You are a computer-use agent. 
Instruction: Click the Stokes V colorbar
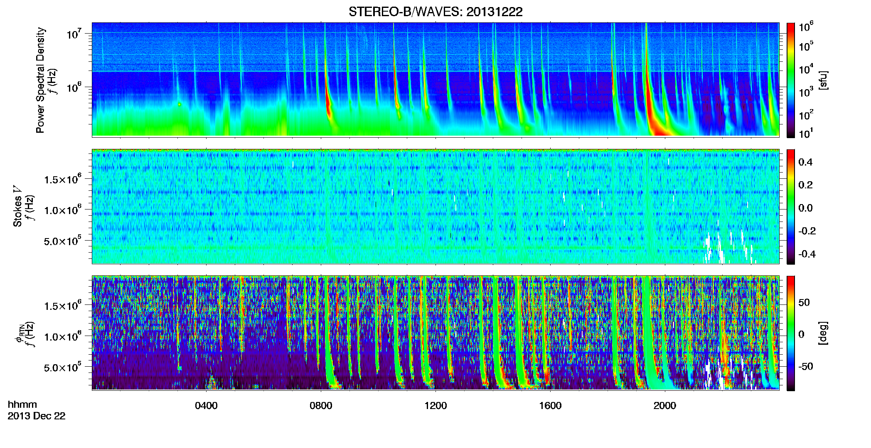791,207
